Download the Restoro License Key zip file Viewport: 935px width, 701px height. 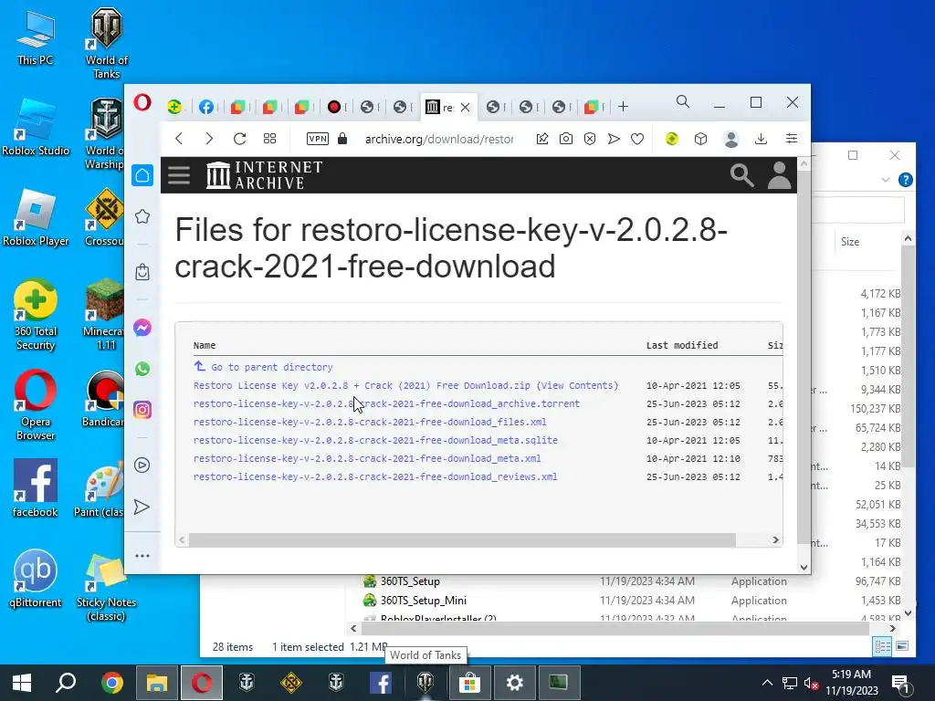click(362, 385)
